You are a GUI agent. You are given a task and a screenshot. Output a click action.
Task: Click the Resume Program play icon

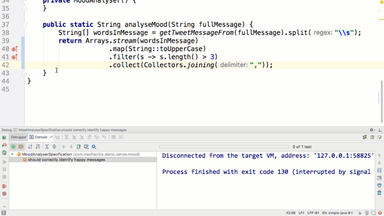point(4,162)
